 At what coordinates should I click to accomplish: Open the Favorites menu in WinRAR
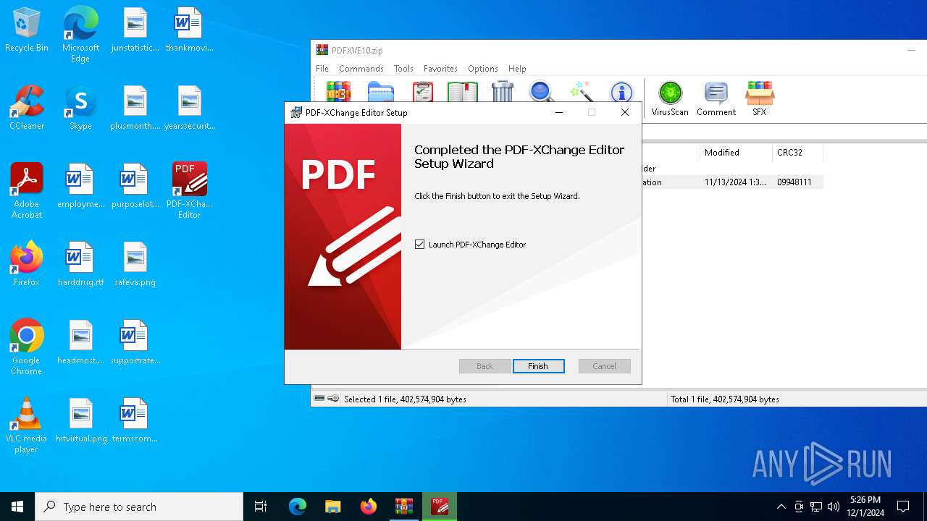click(x=440, y=69)
